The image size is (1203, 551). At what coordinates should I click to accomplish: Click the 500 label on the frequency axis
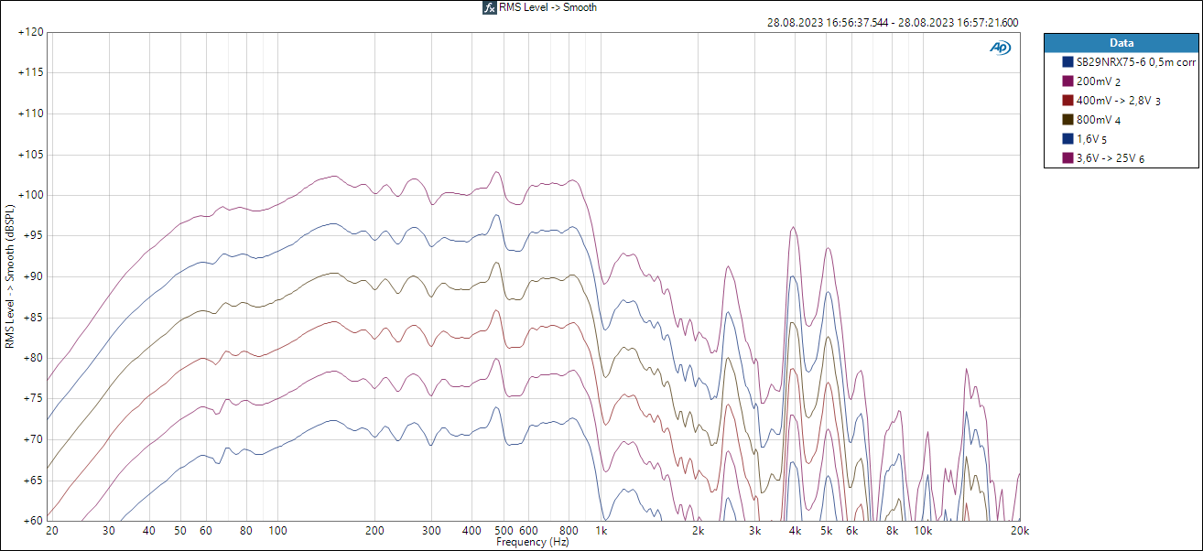[504, 531]
